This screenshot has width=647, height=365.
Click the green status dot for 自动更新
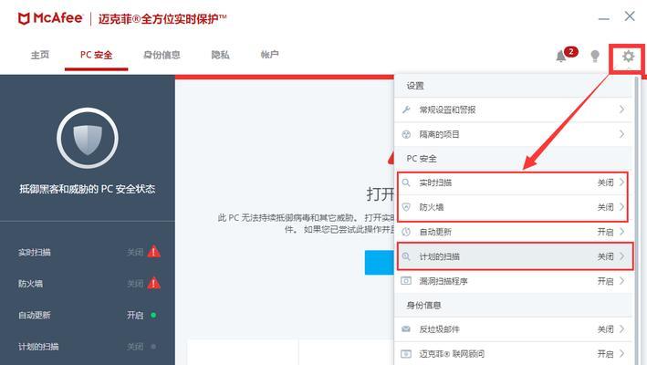(x=153, y=315)
